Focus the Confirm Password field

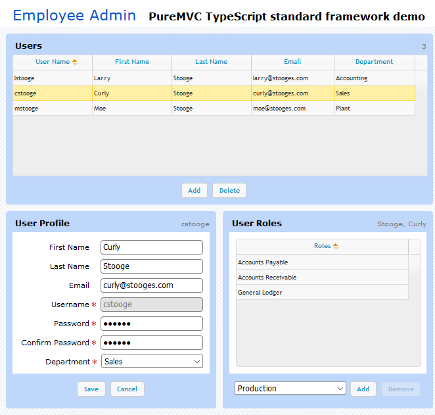point(152,343)
